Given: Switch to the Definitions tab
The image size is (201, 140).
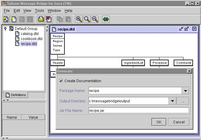Looking at the screenshot, I should point(15,95).
